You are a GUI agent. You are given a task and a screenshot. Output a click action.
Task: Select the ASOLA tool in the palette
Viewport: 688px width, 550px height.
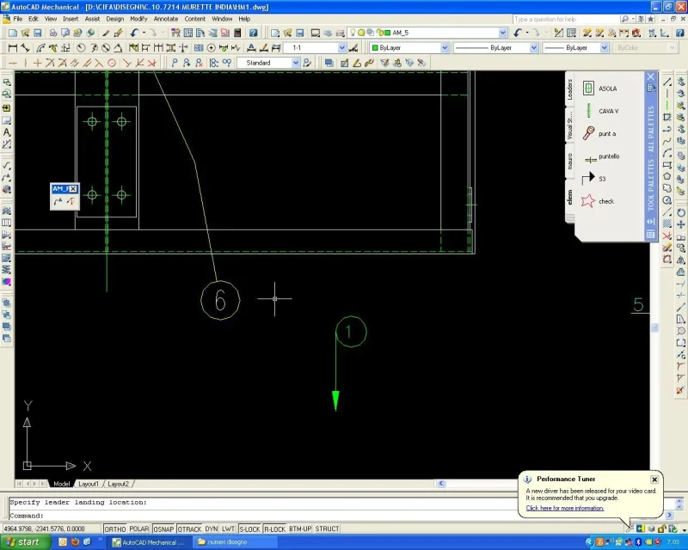coord(599,89)
